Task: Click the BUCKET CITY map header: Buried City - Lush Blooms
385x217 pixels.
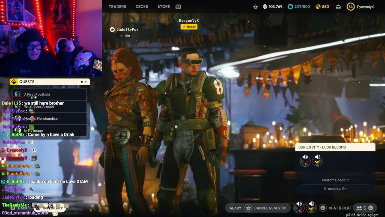Action: point(335,147)
